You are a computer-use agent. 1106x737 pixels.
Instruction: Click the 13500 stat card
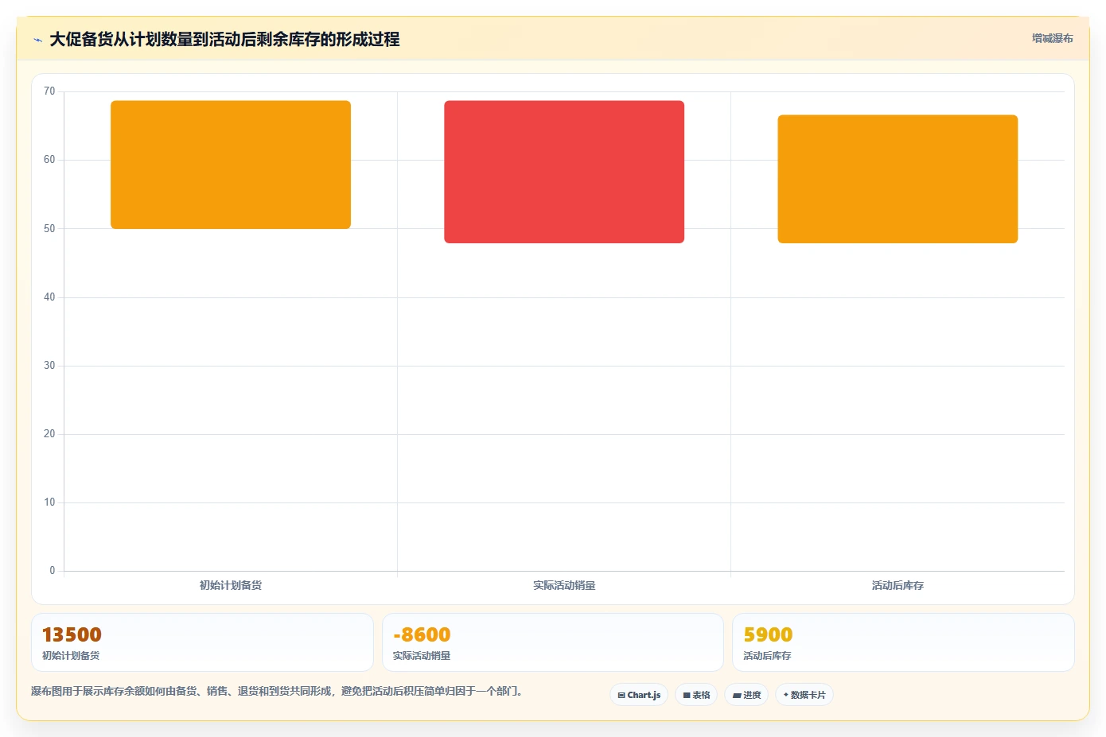pyautogui.click(x=202, y=642)
